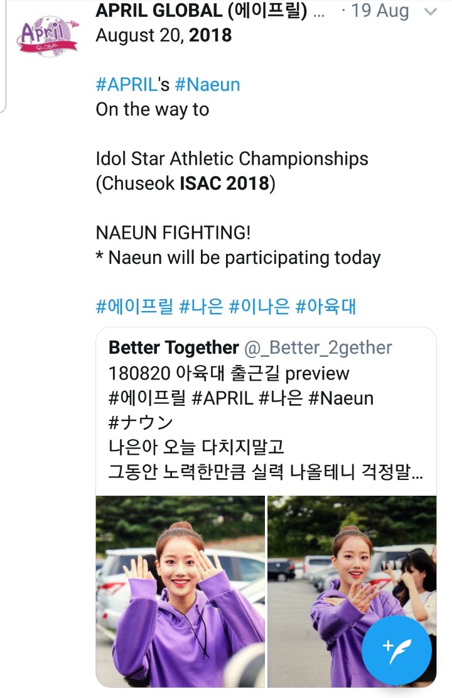Click the "NAEUN FIGHTING!" tweet text
452x698 pixels.
click(173, 233)
